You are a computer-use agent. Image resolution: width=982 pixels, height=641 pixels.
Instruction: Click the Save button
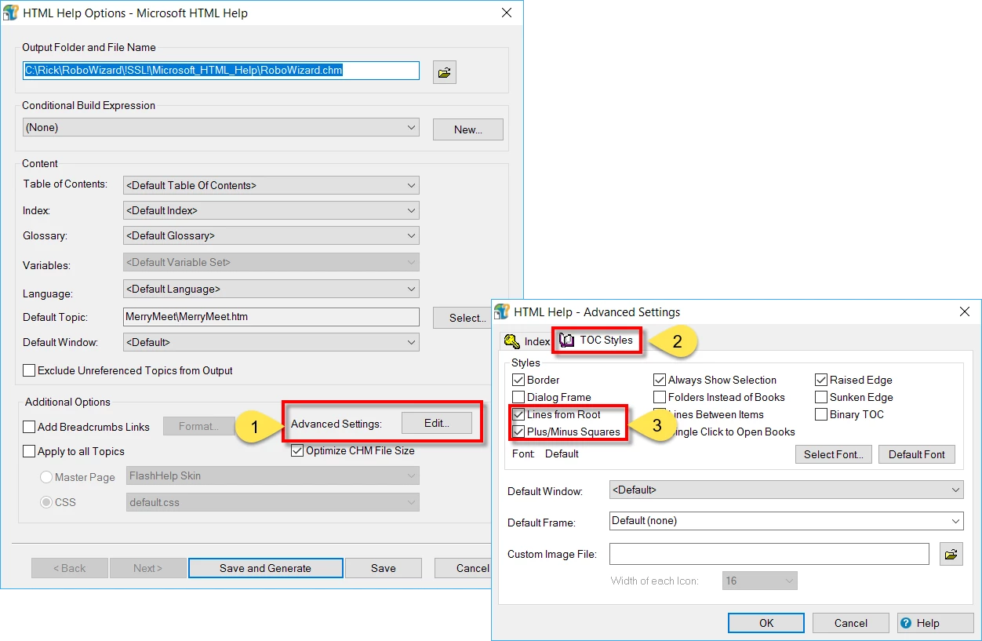click(384, 568)
